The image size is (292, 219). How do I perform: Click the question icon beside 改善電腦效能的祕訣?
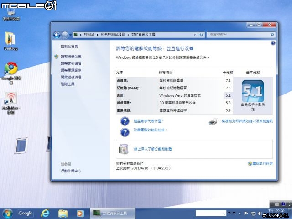125,132
